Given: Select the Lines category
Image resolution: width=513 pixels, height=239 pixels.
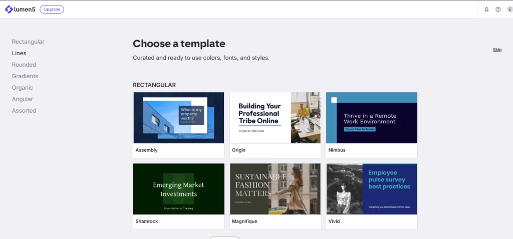Looking at the screenshot, I should click(19, 53).
